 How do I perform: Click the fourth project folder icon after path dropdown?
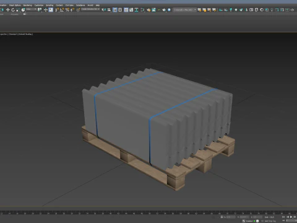(214, 10)
